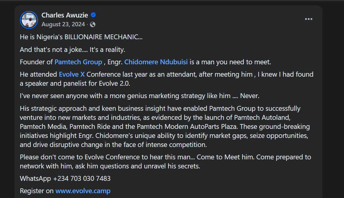Click the 'And that's not a joke' line
Image resolution: width=344 pixels, height=198 pixels.
pyautogui.click(x=72, y=49)
